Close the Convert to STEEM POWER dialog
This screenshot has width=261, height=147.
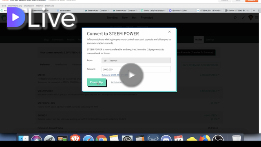pos(169,32)
